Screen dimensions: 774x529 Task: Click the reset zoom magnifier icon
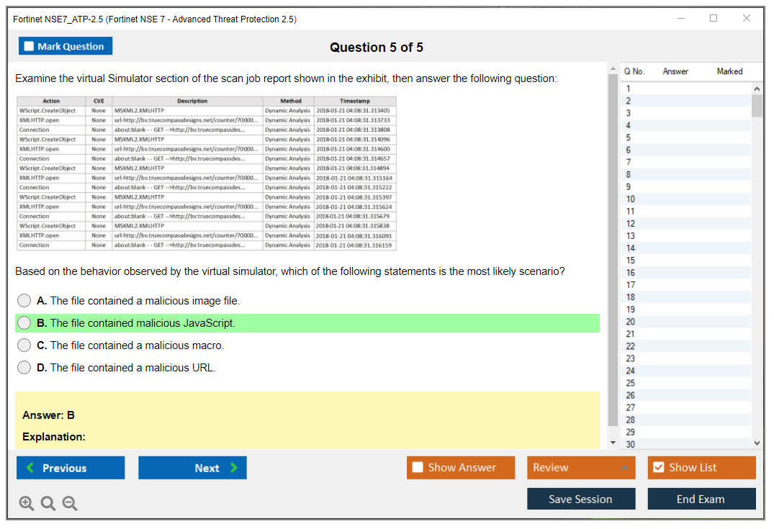48,504
